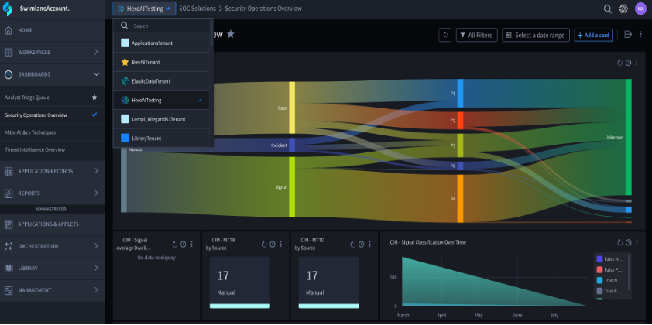Select ApplicationsTenant from tenant list
This screenshot has height=325, width=652.
(x=161, y=43)
